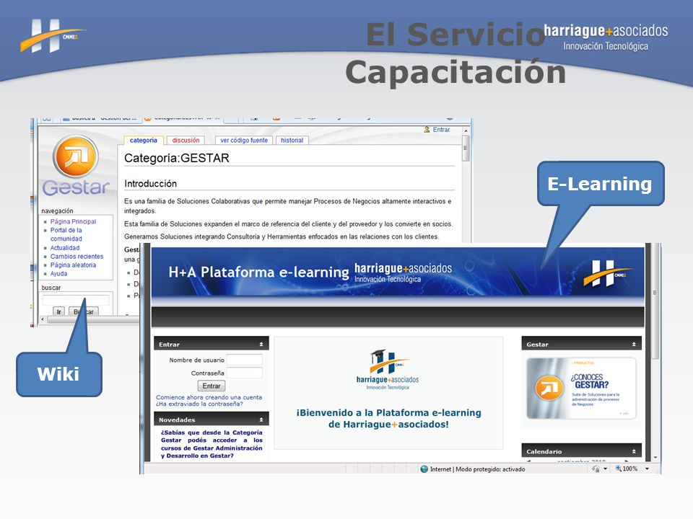Click the 100% zoom level magnifier icon

pos(619,469)
